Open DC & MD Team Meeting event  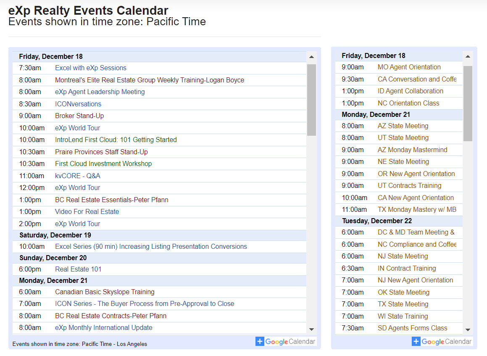tap(416, 232)
